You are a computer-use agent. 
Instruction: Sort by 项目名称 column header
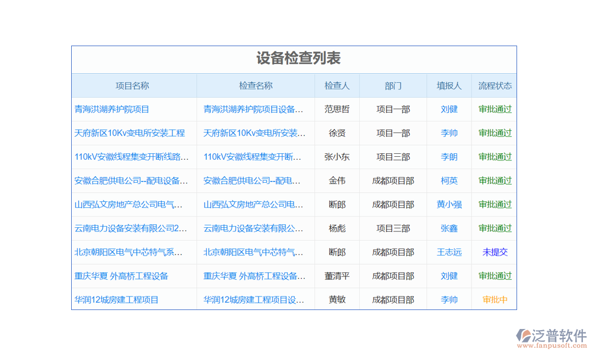click(x=132, y=86)
